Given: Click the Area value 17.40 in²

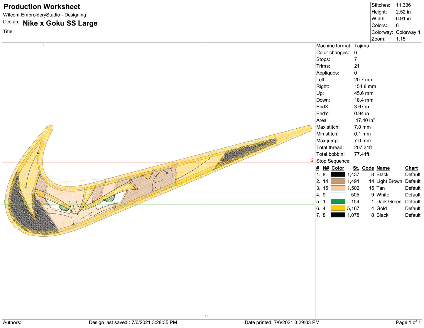Looking at the screenshot, I should click(365, 120).
